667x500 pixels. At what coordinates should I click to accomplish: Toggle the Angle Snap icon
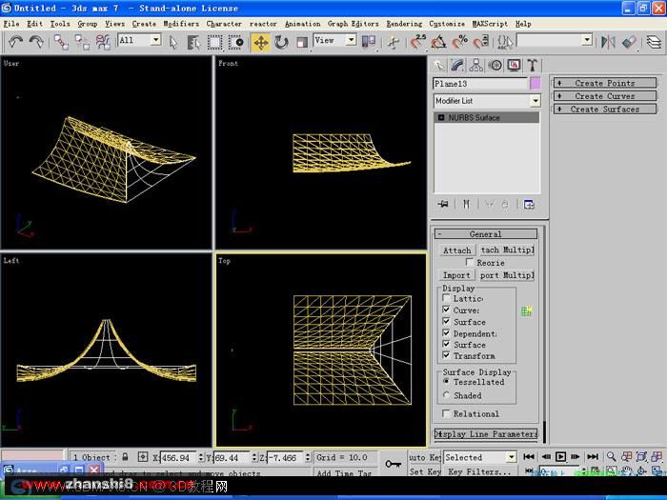point(438,42)
